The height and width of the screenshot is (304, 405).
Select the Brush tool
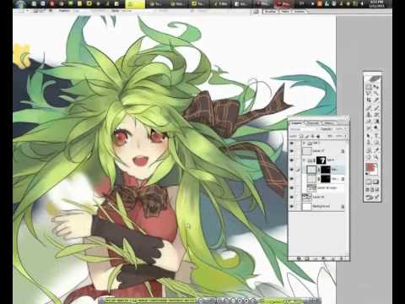coord(376,108)
